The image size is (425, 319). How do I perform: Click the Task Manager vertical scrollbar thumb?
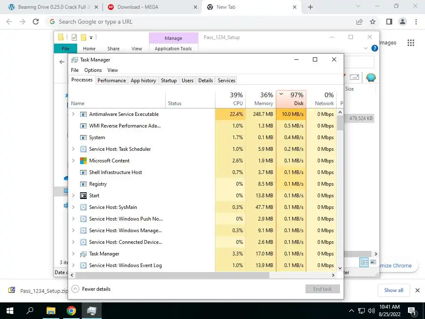[x=340, y=123]
